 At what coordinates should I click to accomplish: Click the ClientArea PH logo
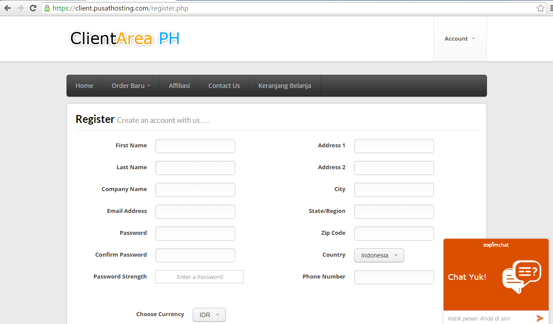pyautogui.click(x=124, y=38)
